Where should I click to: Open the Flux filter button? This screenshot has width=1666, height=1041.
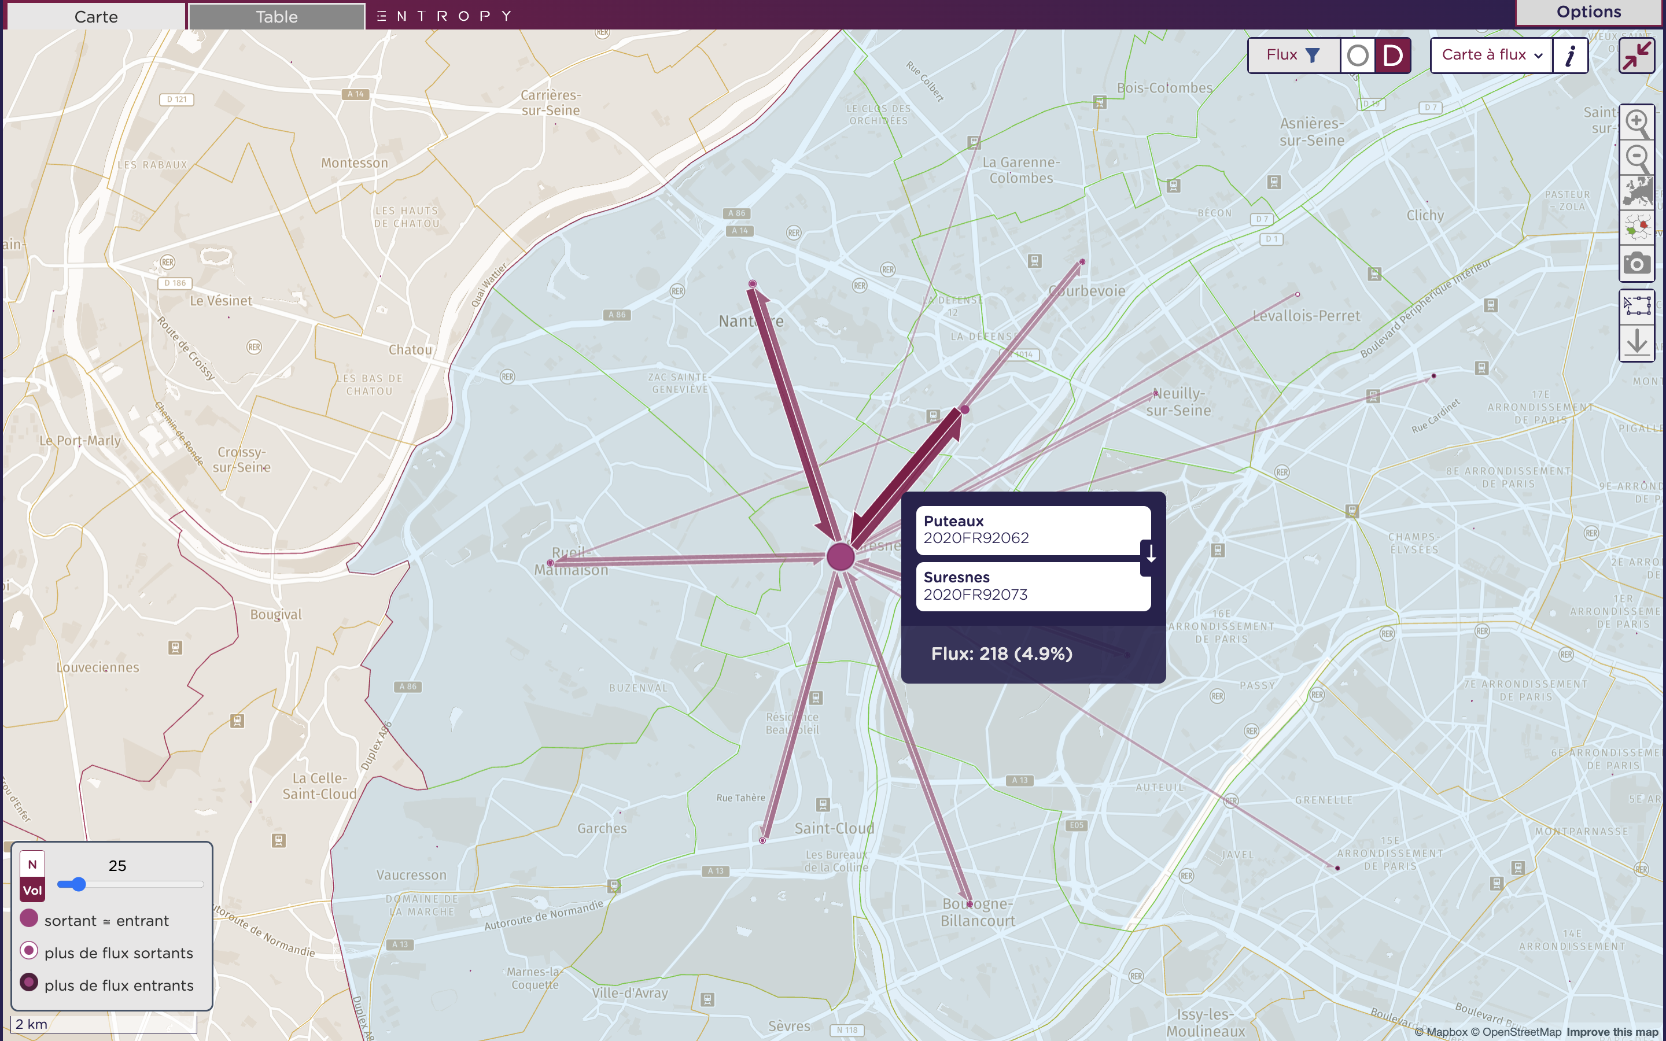[1293, 55]
